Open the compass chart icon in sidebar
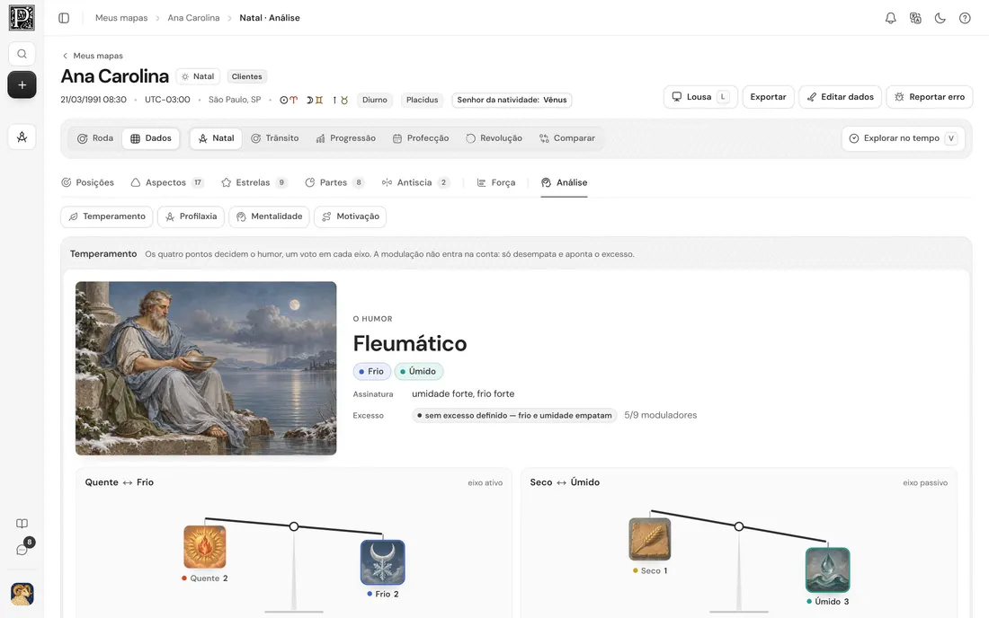Image resolution: width=989 pixels, height=618 pixels. tap(22, 137)
